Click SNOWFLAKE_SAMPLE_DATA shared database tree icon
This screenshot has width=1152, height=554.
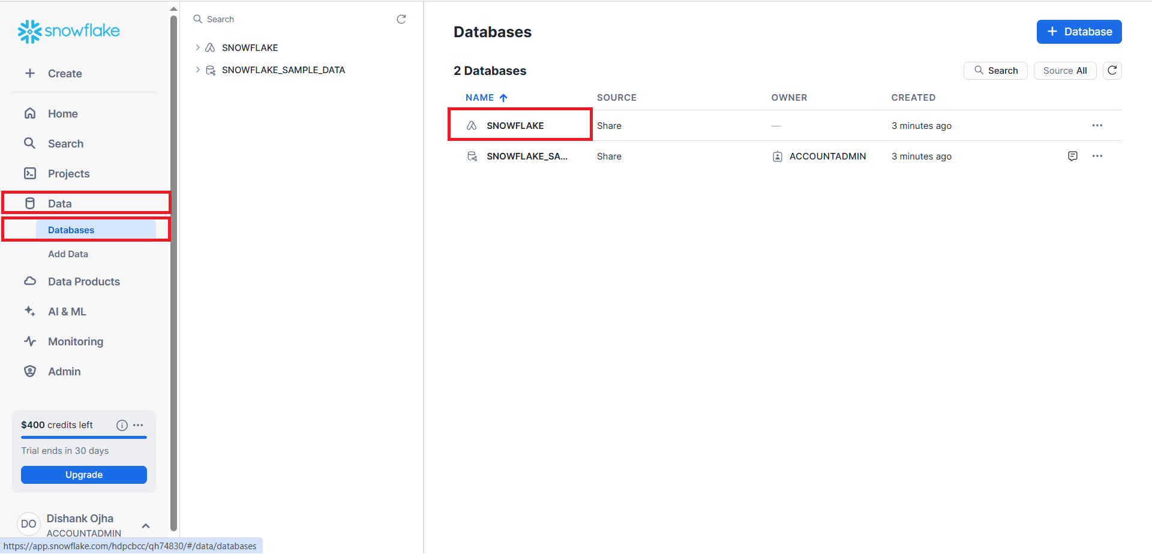[x=211, y=70]
